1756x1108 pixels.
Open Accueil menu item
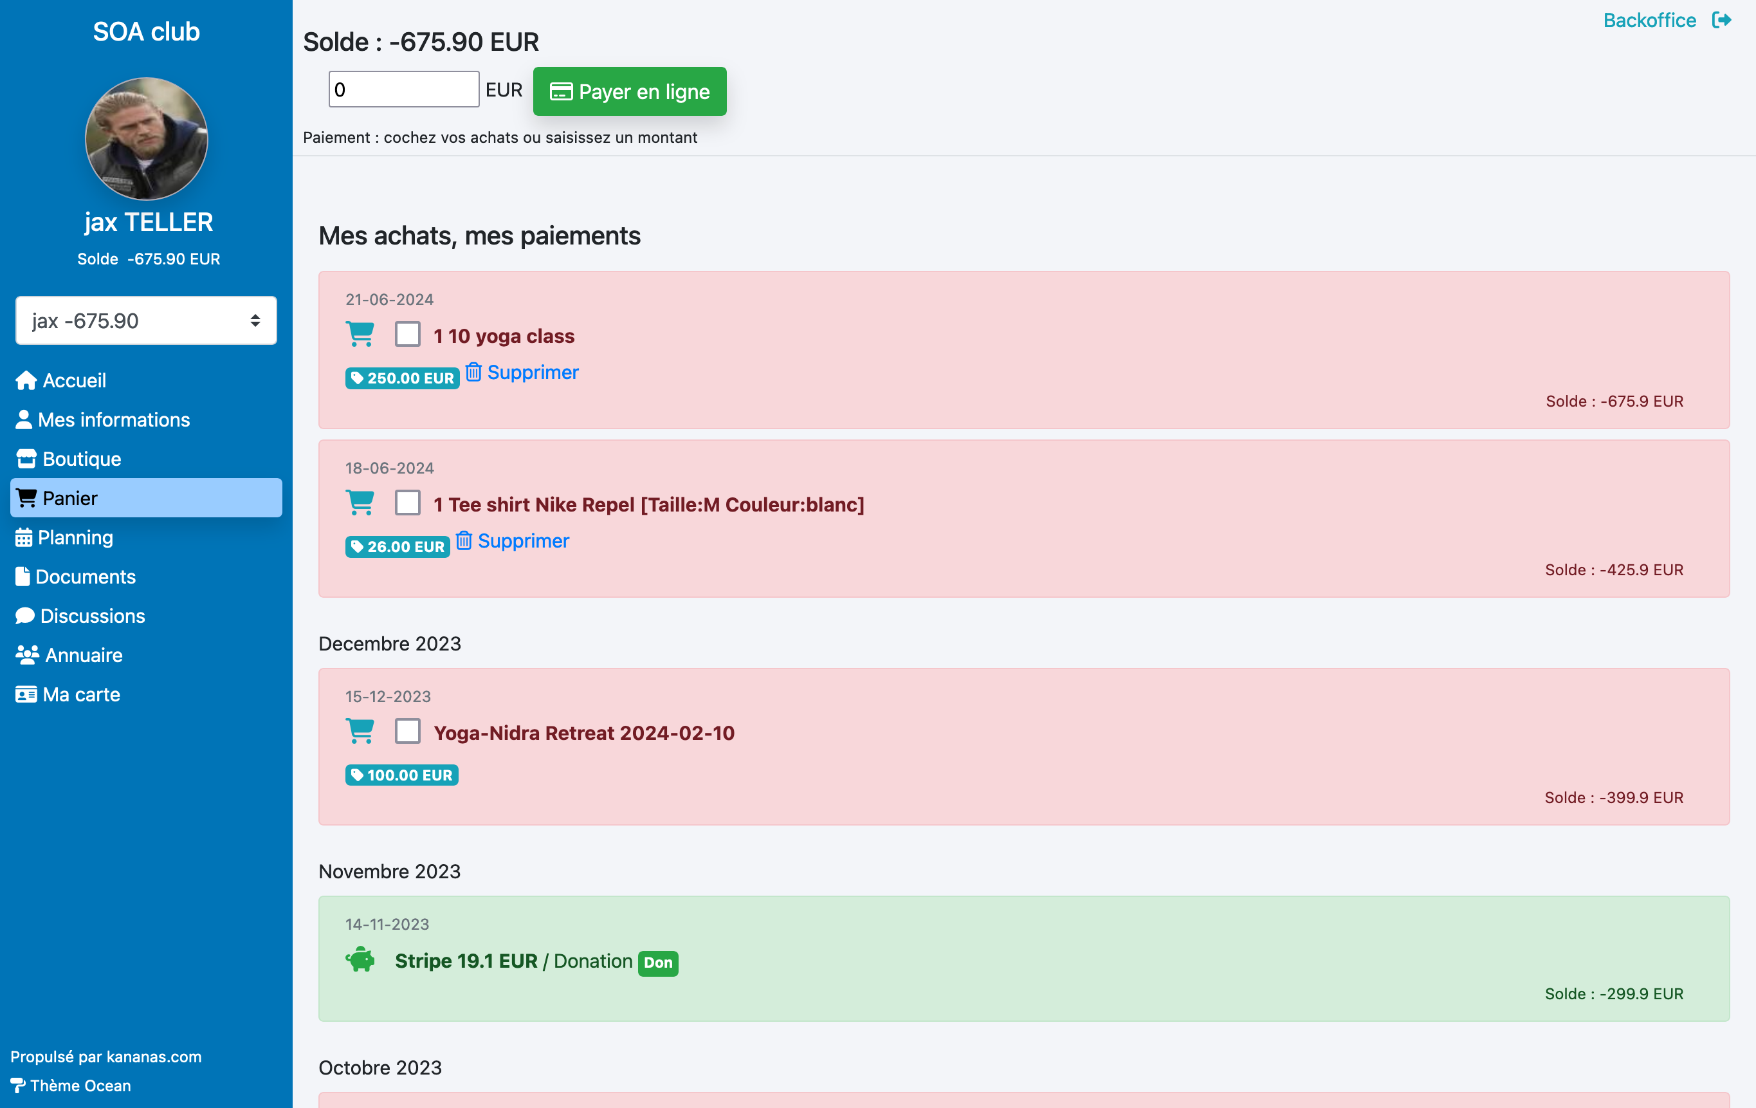[146, 381]
